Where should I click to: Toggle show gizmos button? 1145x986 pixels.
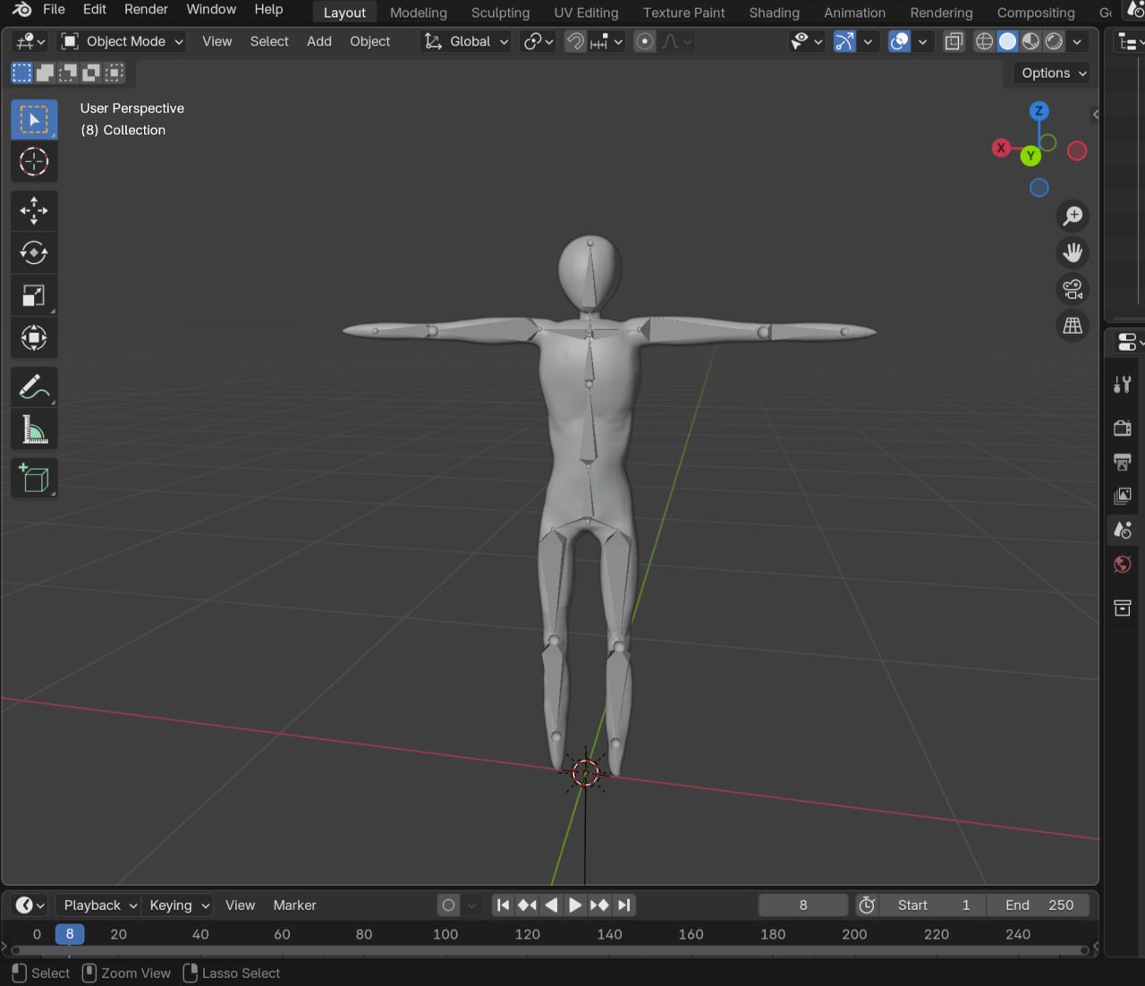tap(844, 41)
